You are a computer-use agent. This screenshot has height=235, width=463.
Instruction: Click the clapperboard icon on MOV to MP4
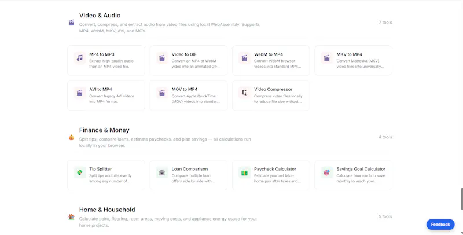162,93
